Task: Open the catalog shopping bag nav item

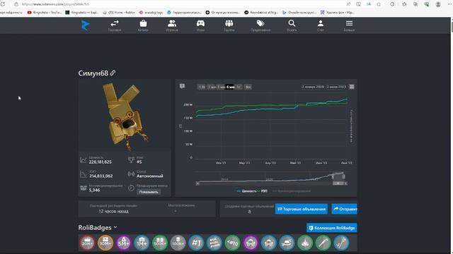Action: [143, 25]
